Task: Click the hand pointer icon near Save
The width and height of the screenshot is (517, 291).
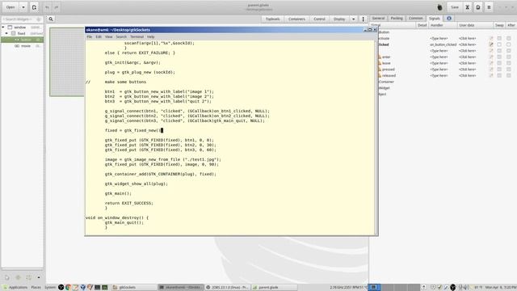Action: tap(439, 7)
